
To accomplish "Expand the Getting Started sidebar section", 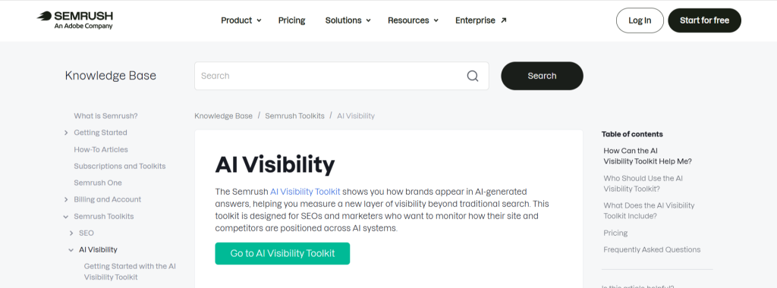I will pos(66,133).
